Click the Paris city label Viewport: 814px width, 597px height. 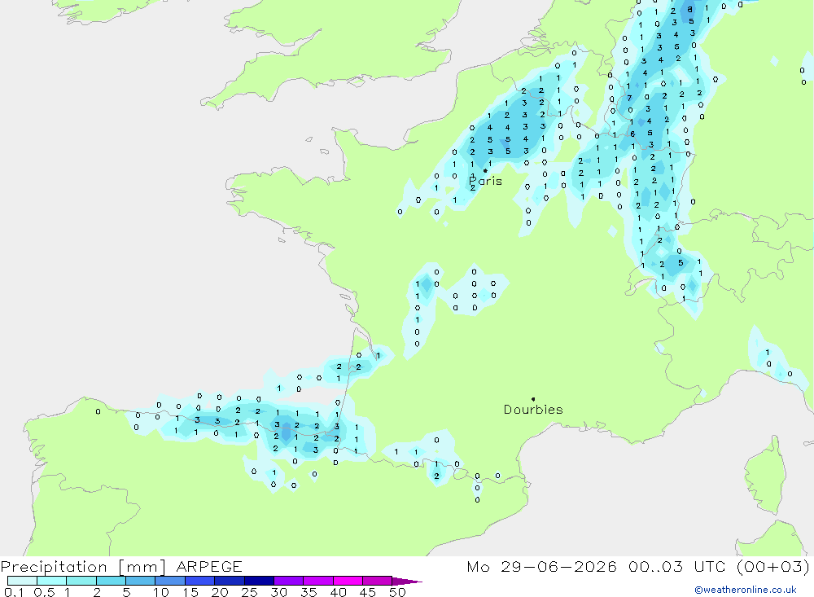(x=485, y=182)
